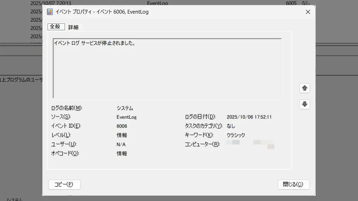358x201 pixels.
Task: Click the イベント ID value 6006
Action: (122, 126)
